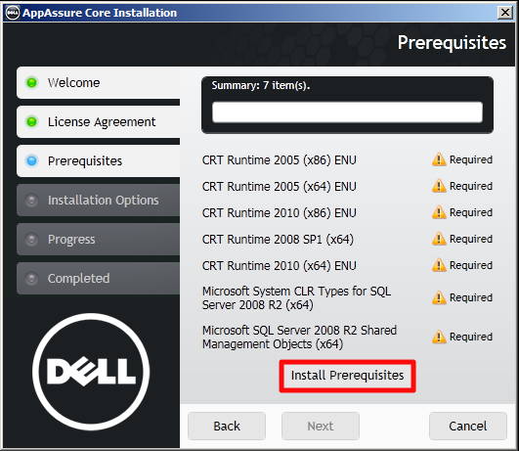Click 'Required' label for CRT Runtime 2010 (x86)
This screenshot has height=451, width=519.
point(471,212)
